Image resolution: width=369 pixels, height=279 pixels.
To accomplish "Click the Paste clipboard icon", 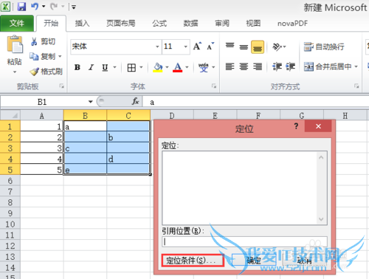I will [x=15, y=44].
